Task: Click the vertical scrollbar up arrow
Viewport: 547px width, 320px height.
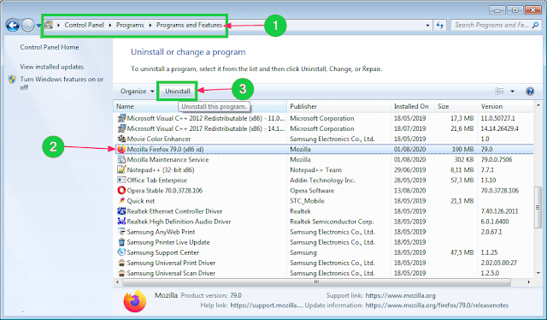Action: pos(538,105)
